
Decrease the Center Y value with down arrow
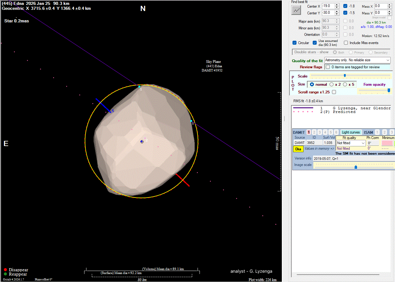pos(337,14)
